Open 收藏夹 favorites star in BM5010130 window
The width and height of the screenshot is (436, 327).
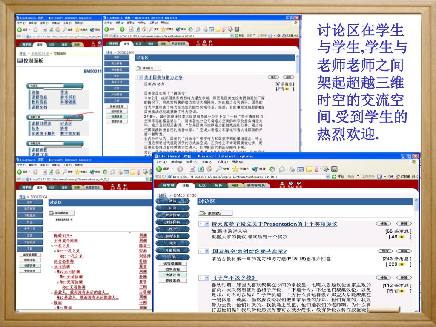241,169
